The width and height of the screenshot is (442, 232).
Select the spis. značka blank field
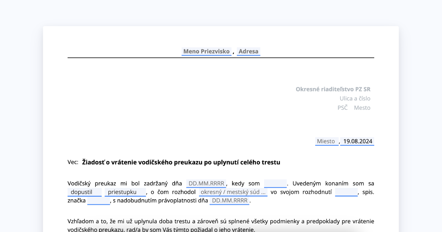pyautogui.click(x=98, y=201)
